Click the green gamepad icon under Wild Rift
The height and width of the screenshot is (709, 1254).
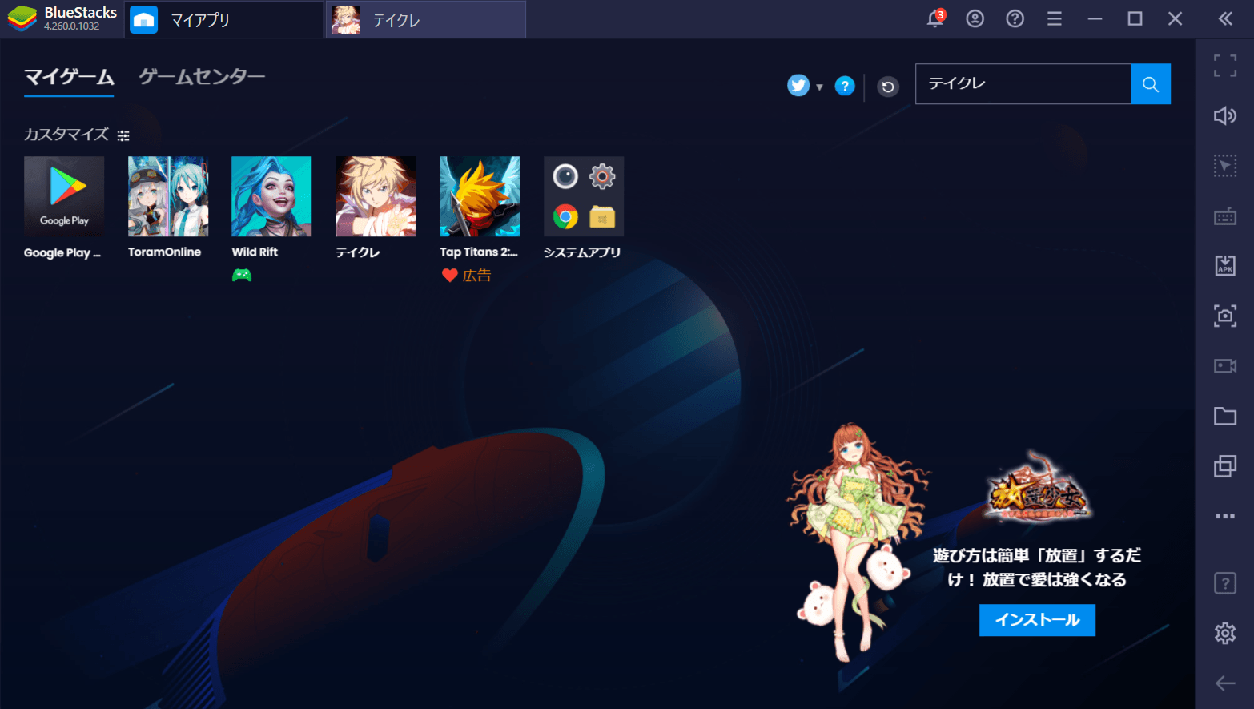[x=242, y=275]
